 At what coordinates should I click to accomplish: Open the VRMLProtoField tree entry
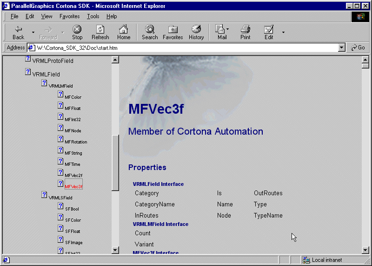tap(53, 61)
